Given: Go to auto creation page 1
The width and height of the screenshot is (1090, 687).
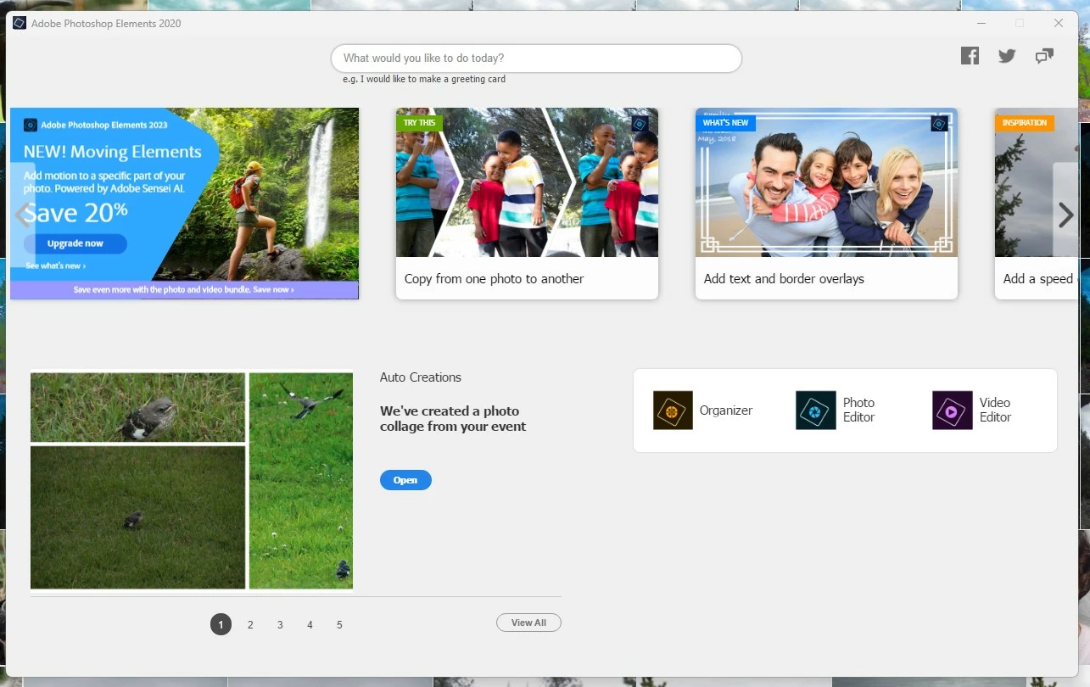Looking at the screenshot, I should [x=221, y=625].
